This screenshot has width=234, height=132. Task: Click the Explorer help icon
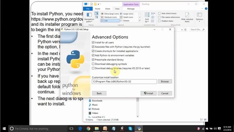(206, 9)
